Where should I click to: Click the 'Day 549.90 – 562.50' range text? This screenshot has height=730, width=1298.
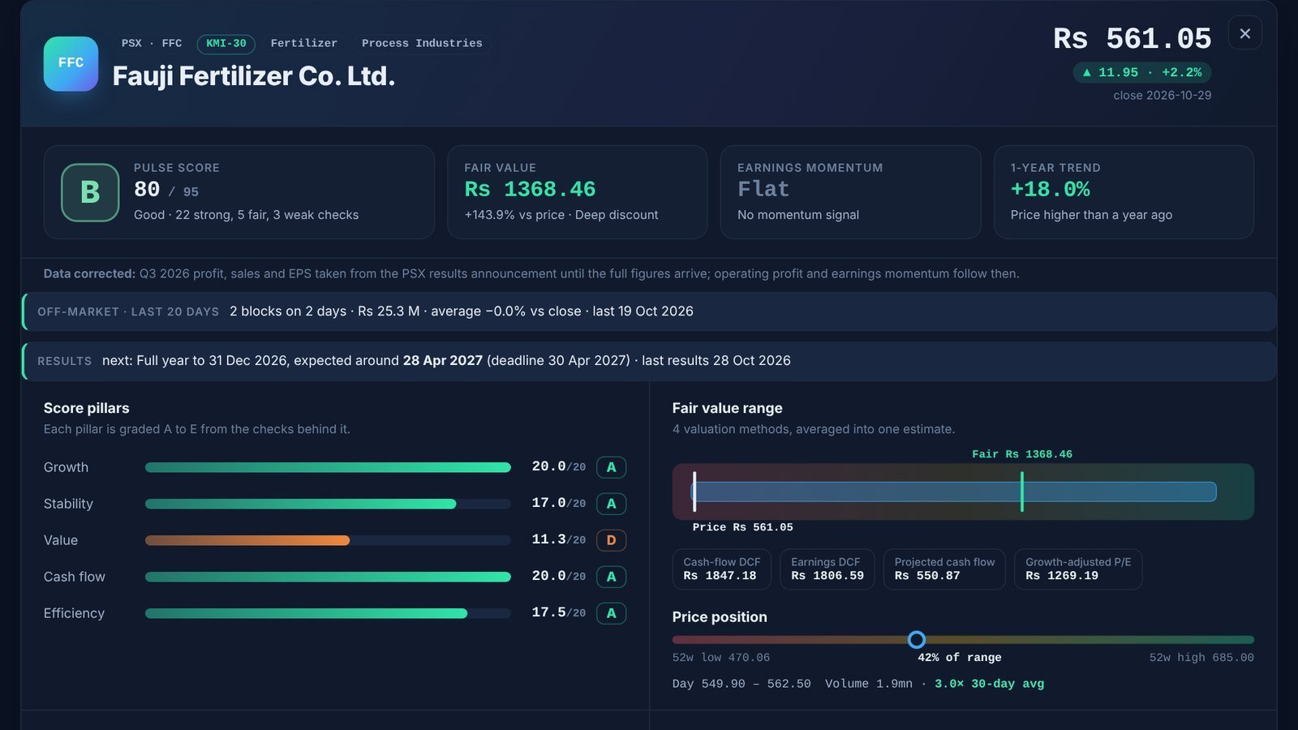point(741,684)
